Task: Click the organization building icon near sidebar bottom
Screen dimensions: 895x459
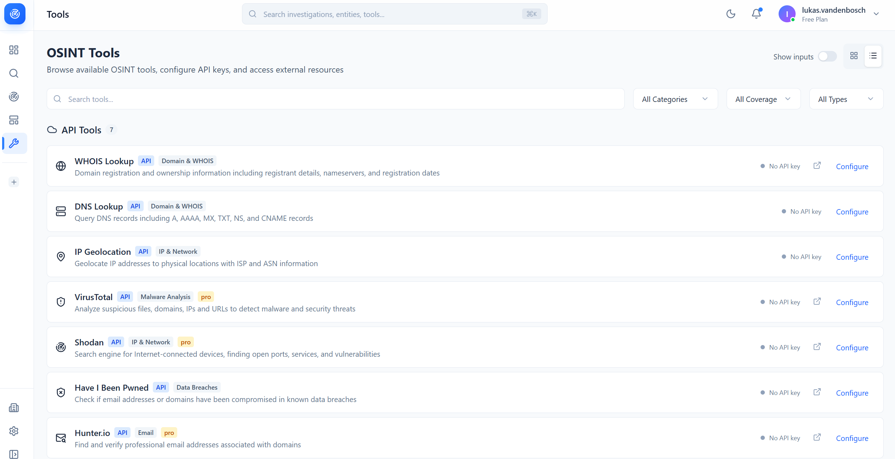Action: (x=14, y=408)
